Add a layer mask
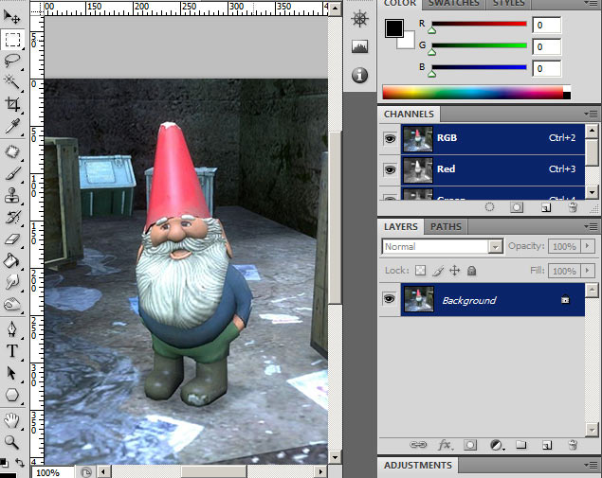 [470, 445]
